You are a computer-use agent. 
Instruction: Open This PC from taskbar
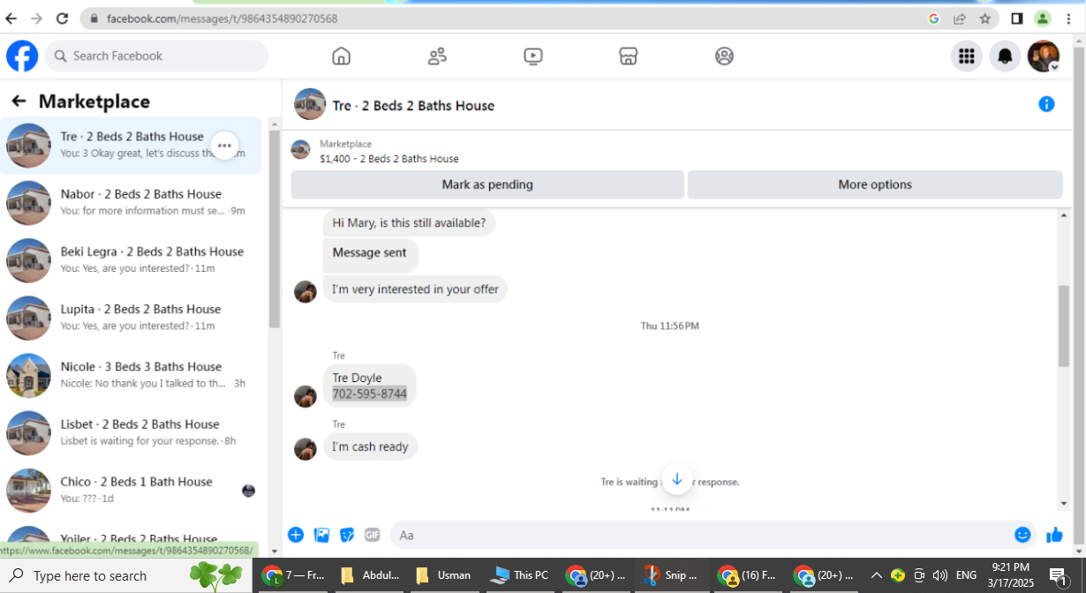(520, 575)
